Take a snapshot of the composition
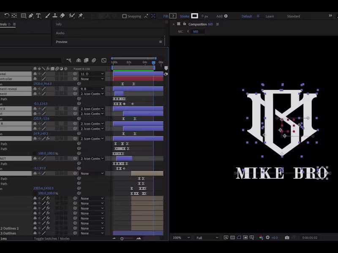This screenshot has height=253, width=338. pos(287,237)
